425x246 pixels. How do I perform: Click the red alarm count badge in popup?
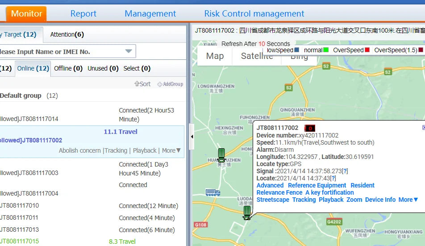pos(309,129)
